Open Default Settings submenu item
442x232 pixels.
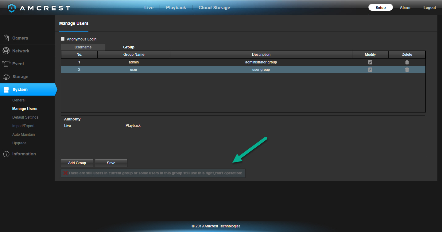click(x=25, y=117)
